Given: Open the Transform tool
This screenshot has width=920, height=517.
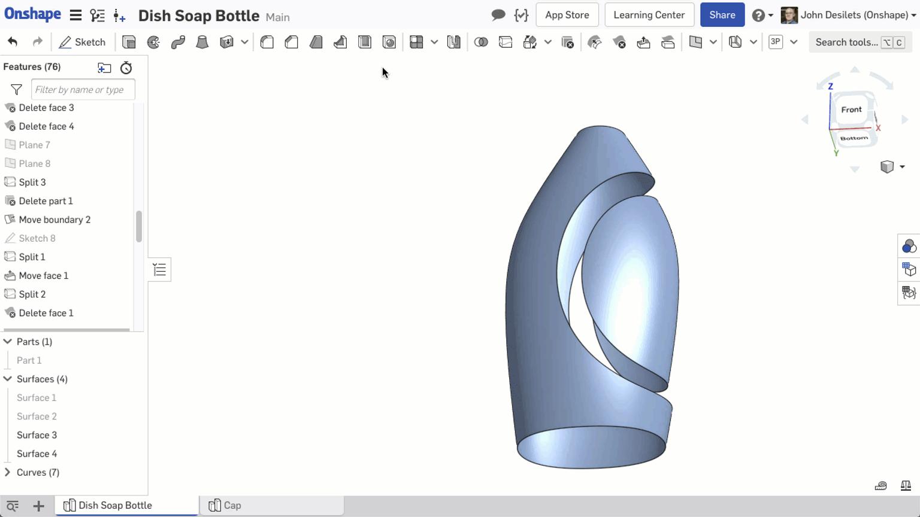Looking at the screenshot, I should [x=529, y=42].
